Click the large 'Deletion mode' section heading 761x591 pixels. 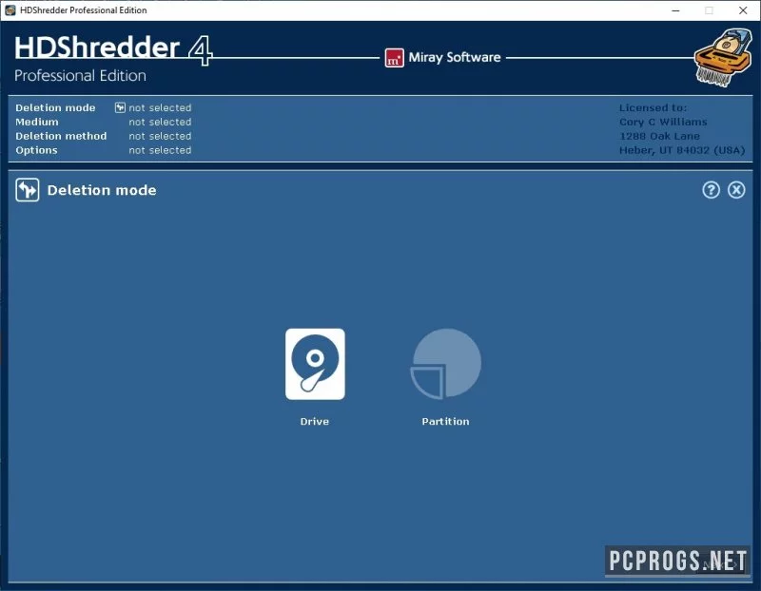pos(102,190)
